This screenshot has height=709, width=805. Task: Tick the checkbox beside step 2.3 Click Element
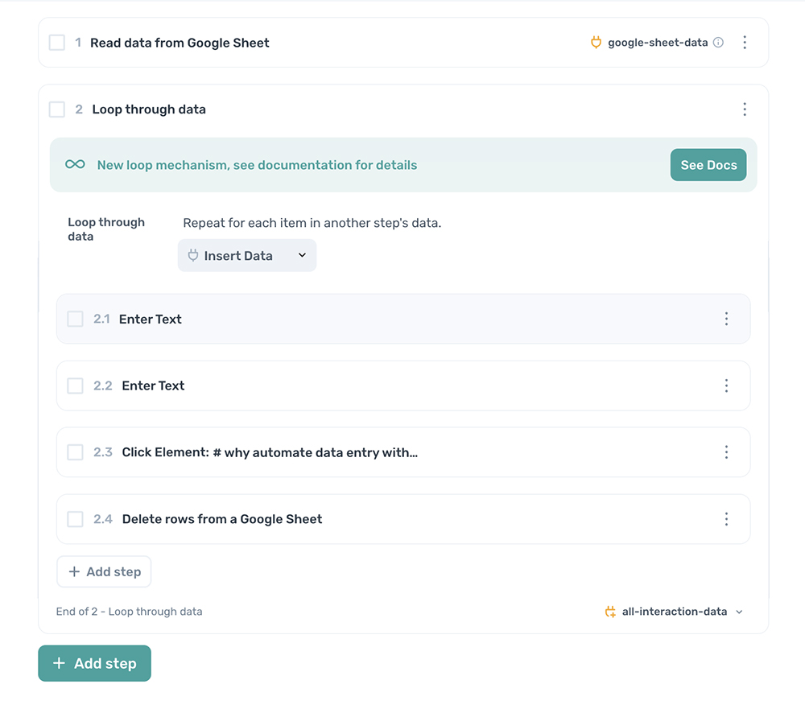click(x=75, y=452)
